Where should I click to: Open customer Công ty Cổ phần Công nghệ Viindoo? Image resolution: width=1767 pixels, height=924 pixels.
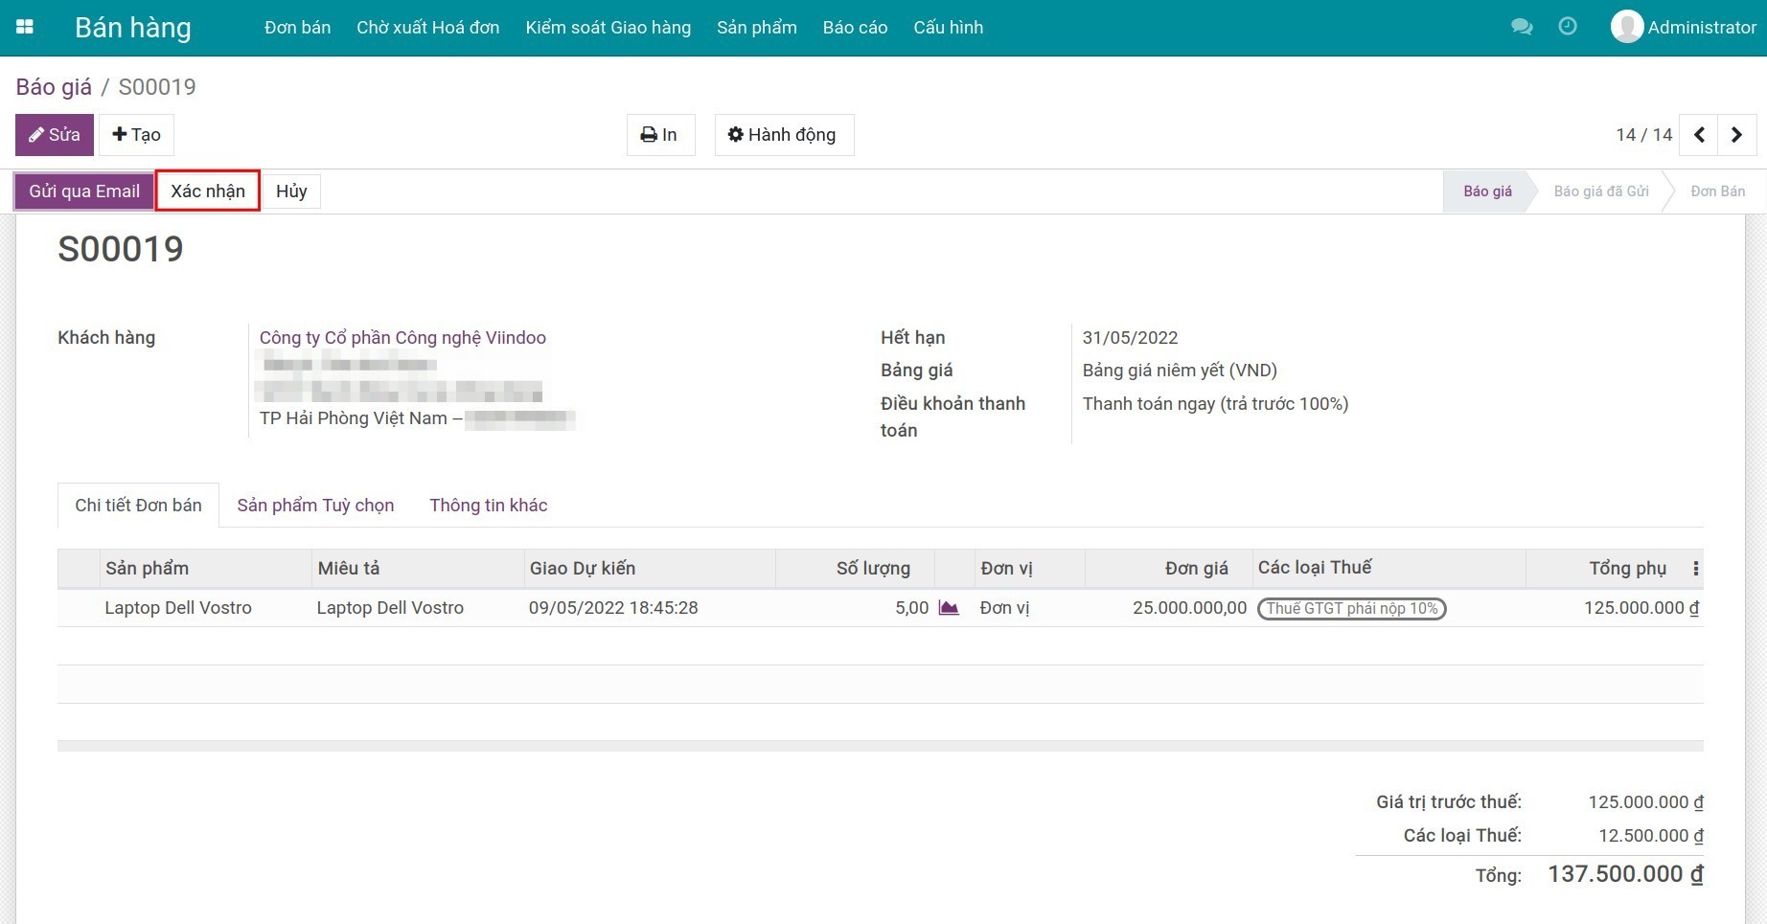[x=402, y=337]
